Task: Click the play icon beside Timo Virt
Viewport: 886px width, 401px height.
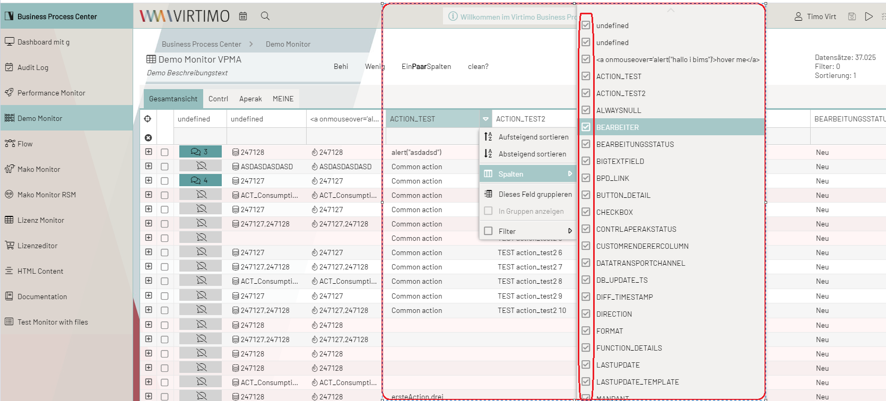Action: [868, 16]
